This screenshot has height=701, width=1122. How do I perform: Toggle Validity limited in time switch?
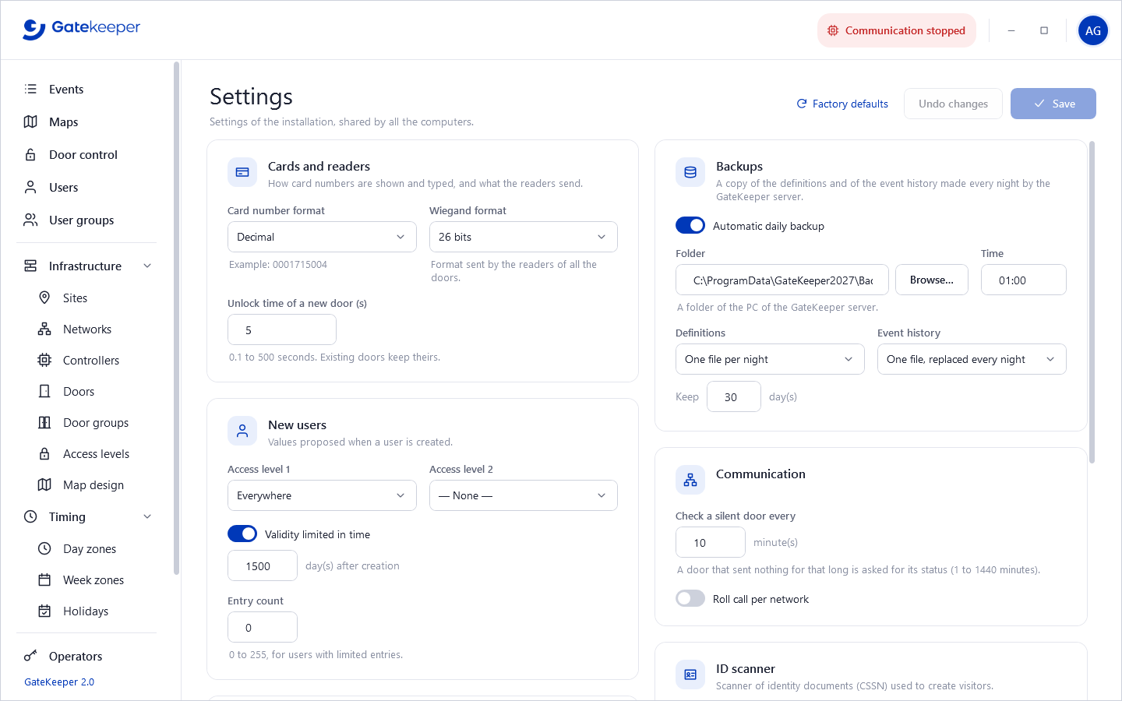pyautogui.click(x=242, y=534)
